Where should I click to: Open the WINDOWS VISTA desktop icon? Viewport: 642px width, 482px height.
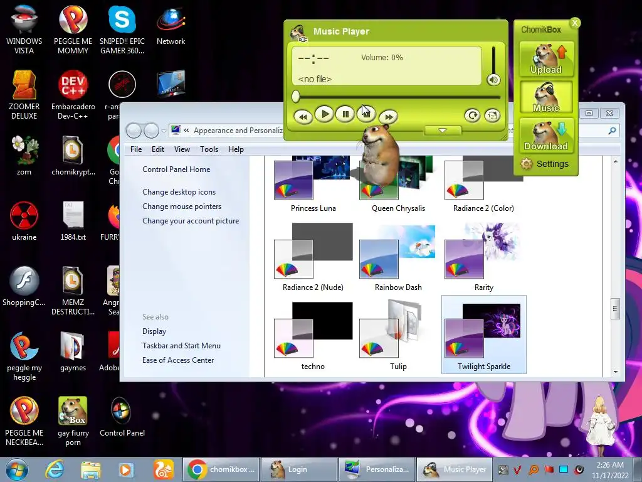click(24, 29)
